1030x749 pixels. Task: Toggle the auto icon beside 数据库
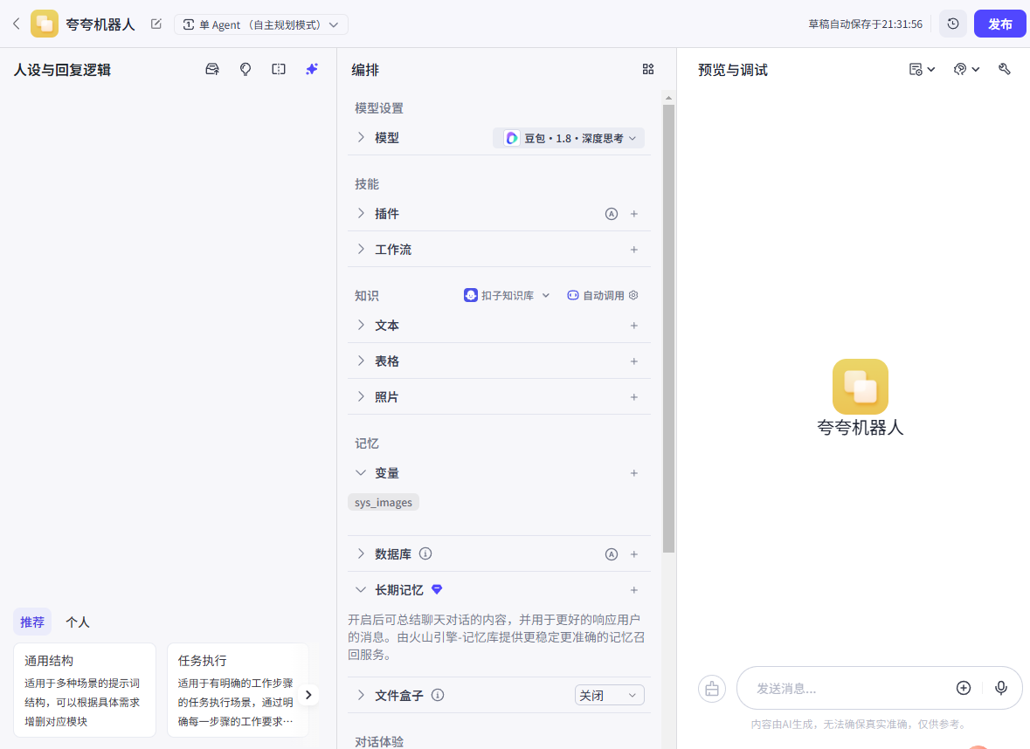coord(611,553)
